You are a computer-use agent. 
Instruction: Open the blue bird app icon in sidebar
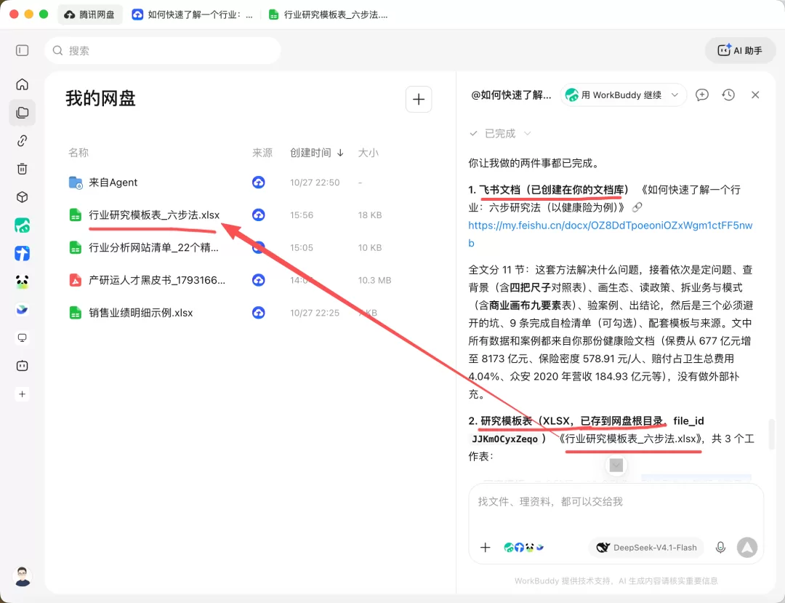[x=22, y=310]
